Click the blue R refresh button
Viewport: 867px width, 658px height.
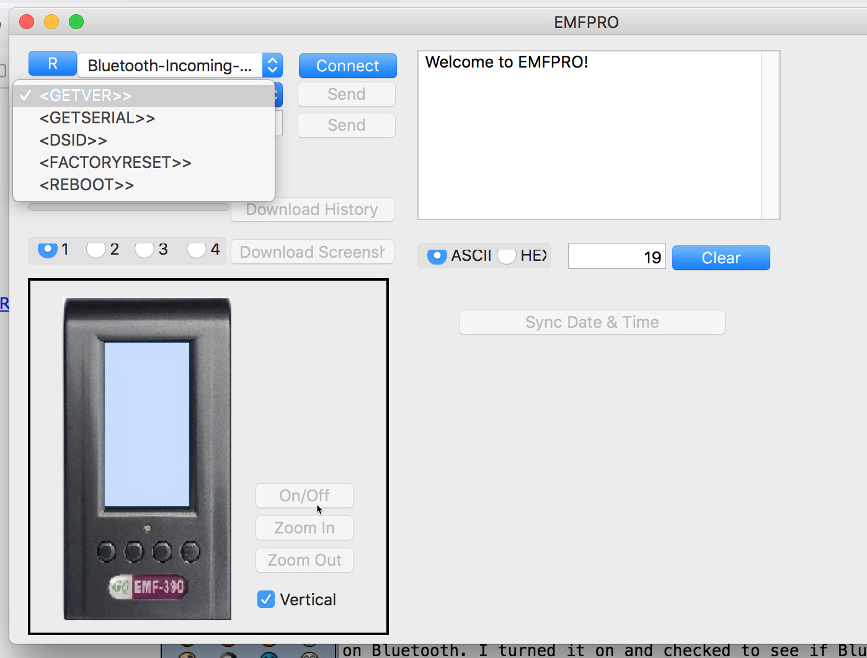[x=53, y=64]
